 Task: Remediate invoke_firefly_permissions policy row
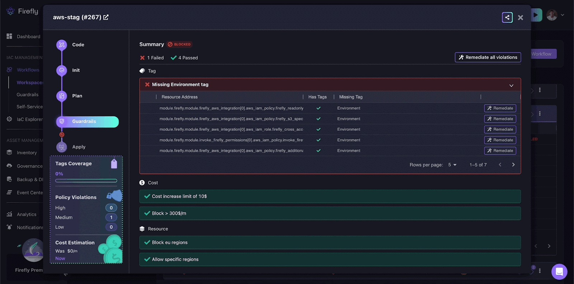point(500,140)
